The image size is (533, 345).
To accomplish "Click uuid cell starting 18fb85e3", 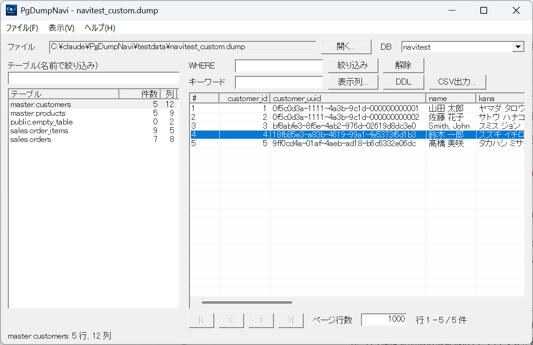I will (348, 135).
